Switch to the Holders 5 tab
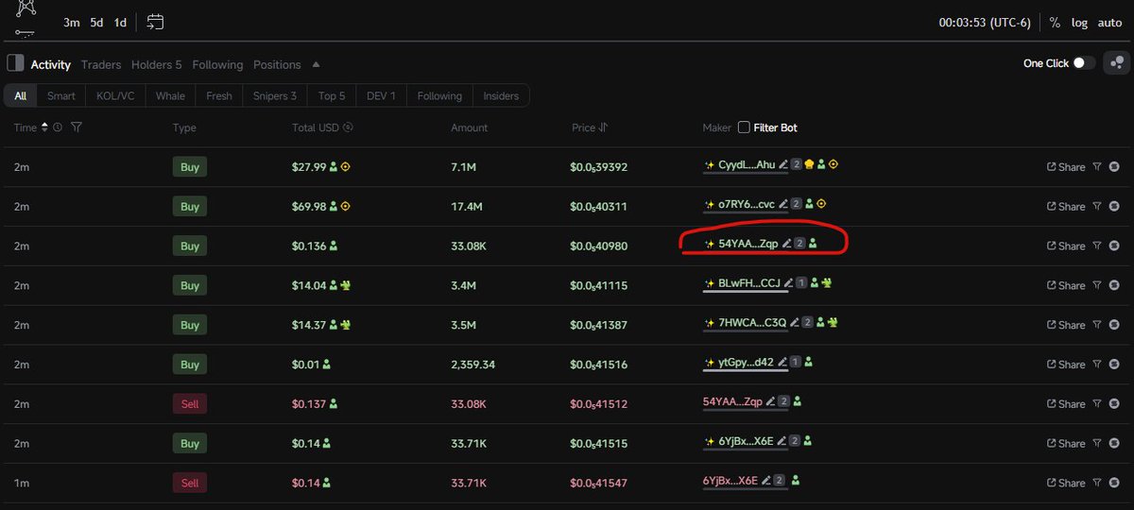 [156, 64]
